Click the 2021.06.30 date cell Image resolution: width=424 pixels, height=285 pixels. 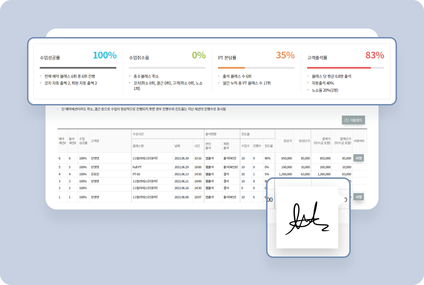[x=181, y=158]
